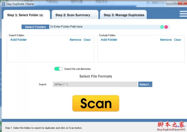Click the empty Search Folders list area
This screenshot has height=132, width=187.
coord(50,51)
